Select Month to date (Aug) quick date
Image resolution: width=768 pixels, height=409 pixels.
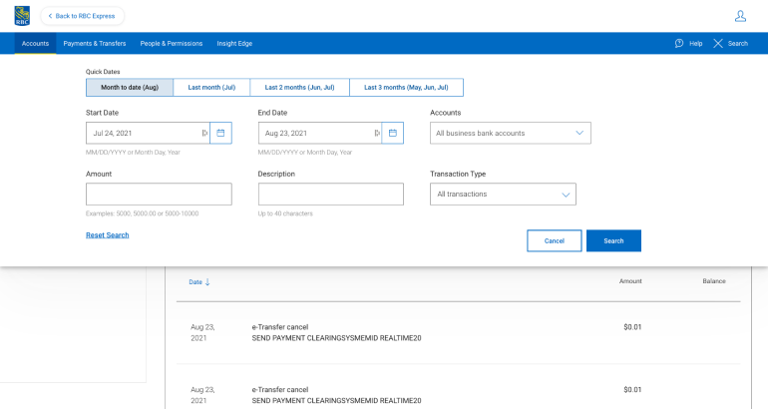pyautogui.click(x=130, y=88)
